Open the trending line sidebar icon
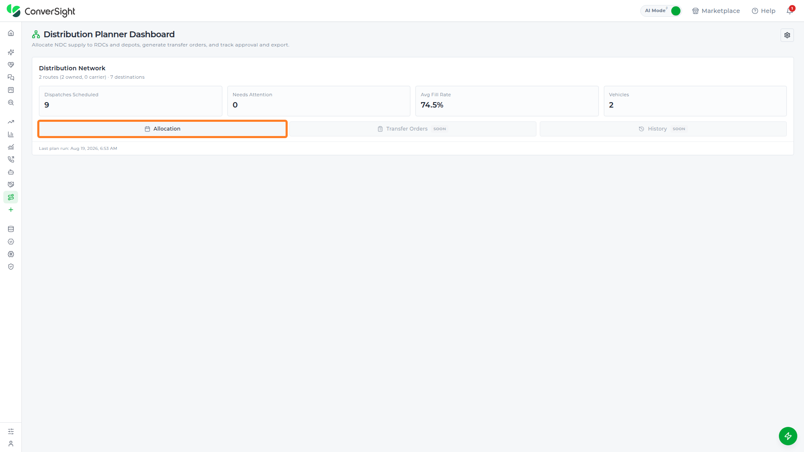Viewport: 804px width, 452px height. coord(11,122)
